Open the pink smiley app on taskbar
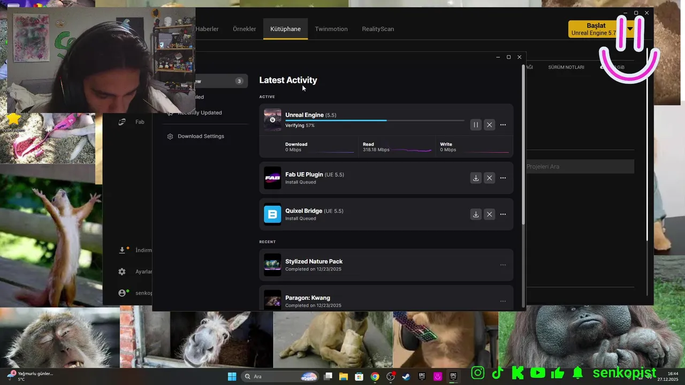 pyautogui.click(x=438, y=376)
